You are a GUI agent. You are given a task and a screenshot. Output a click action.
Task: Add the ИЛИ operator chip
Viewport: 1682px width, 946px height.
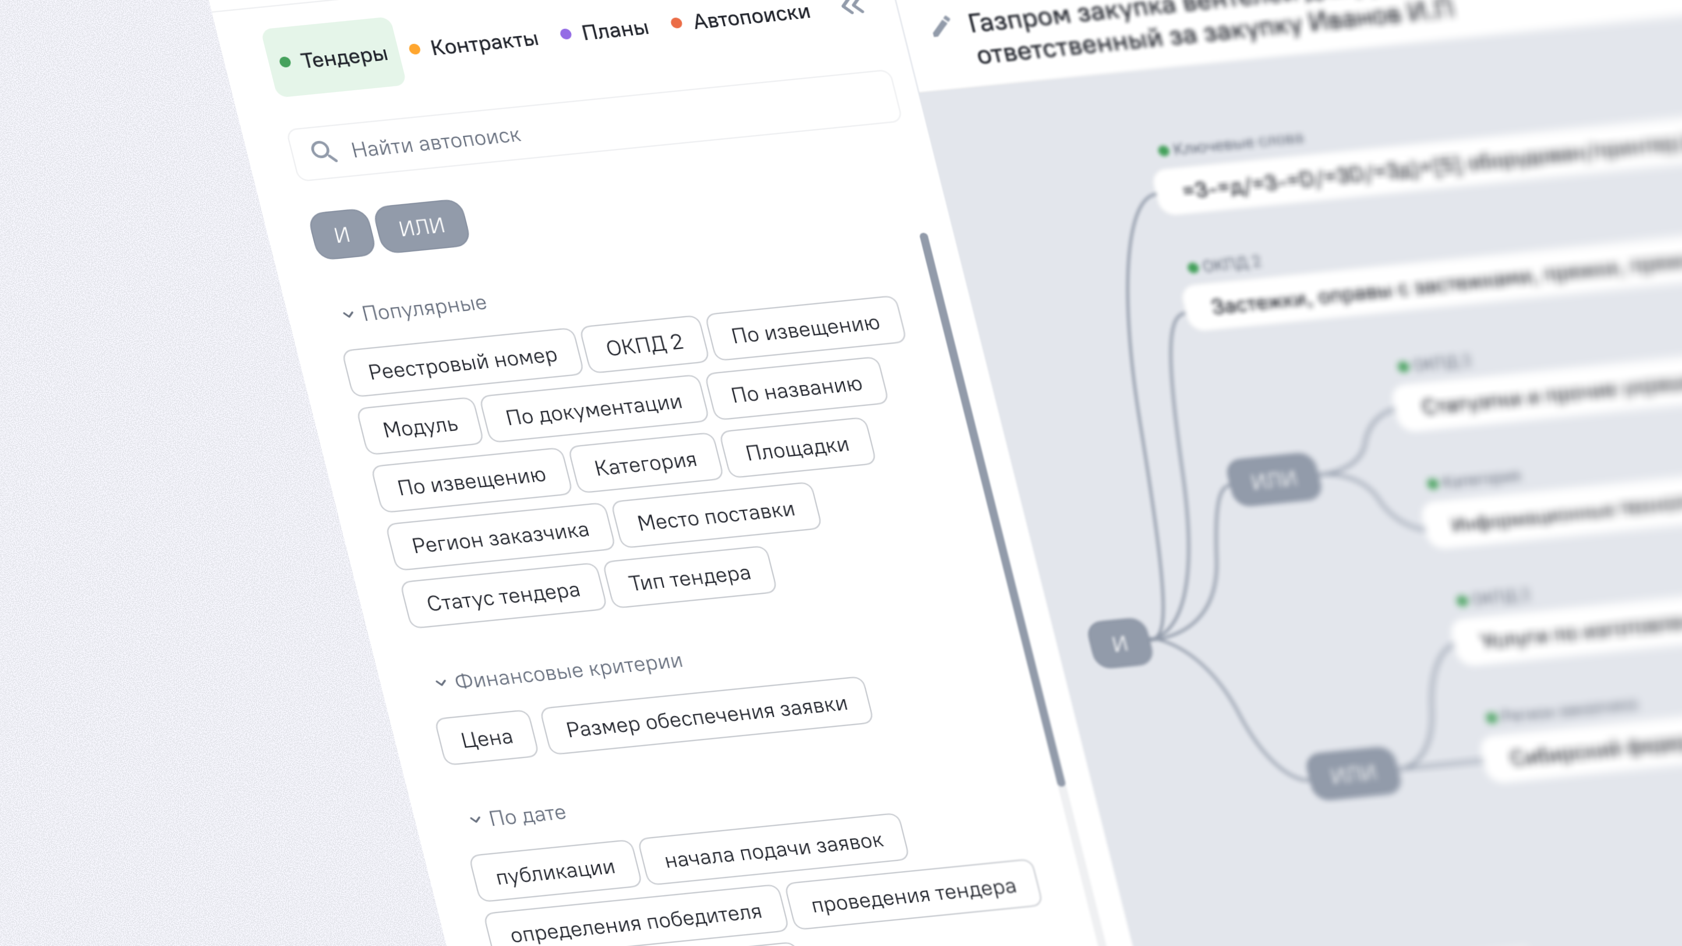[x=422, y=226]
